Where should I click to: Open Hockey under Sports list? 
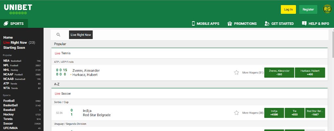click(22, 114)
